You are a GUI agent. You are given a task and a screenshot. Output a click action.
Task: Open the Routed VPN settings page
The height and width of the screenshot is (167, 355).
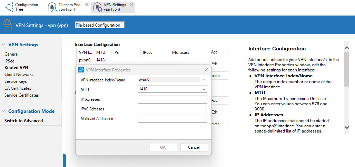[x=16, y=68]
